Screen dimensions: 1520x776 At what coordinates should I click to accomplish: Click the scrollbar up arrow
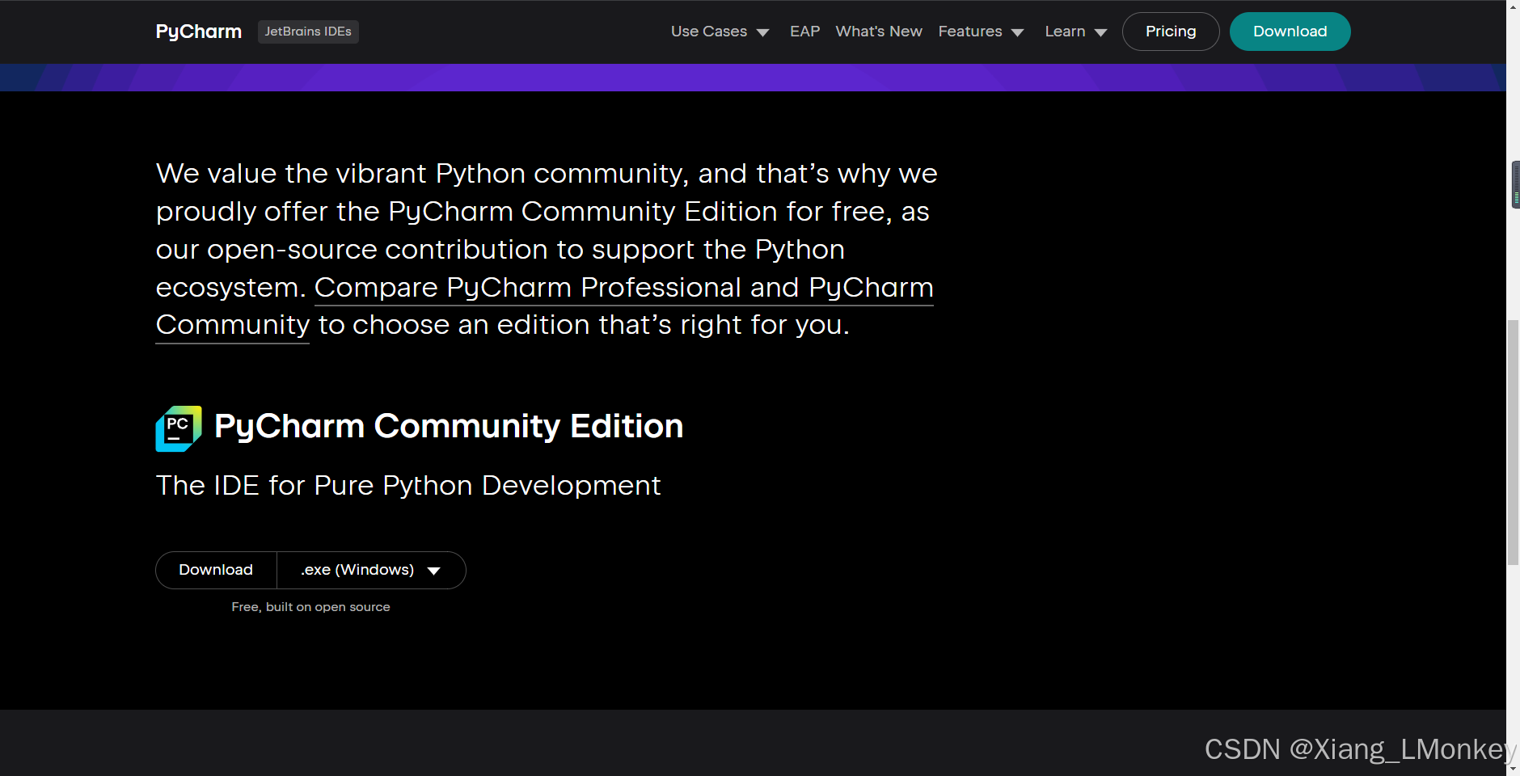(1511, 6)
